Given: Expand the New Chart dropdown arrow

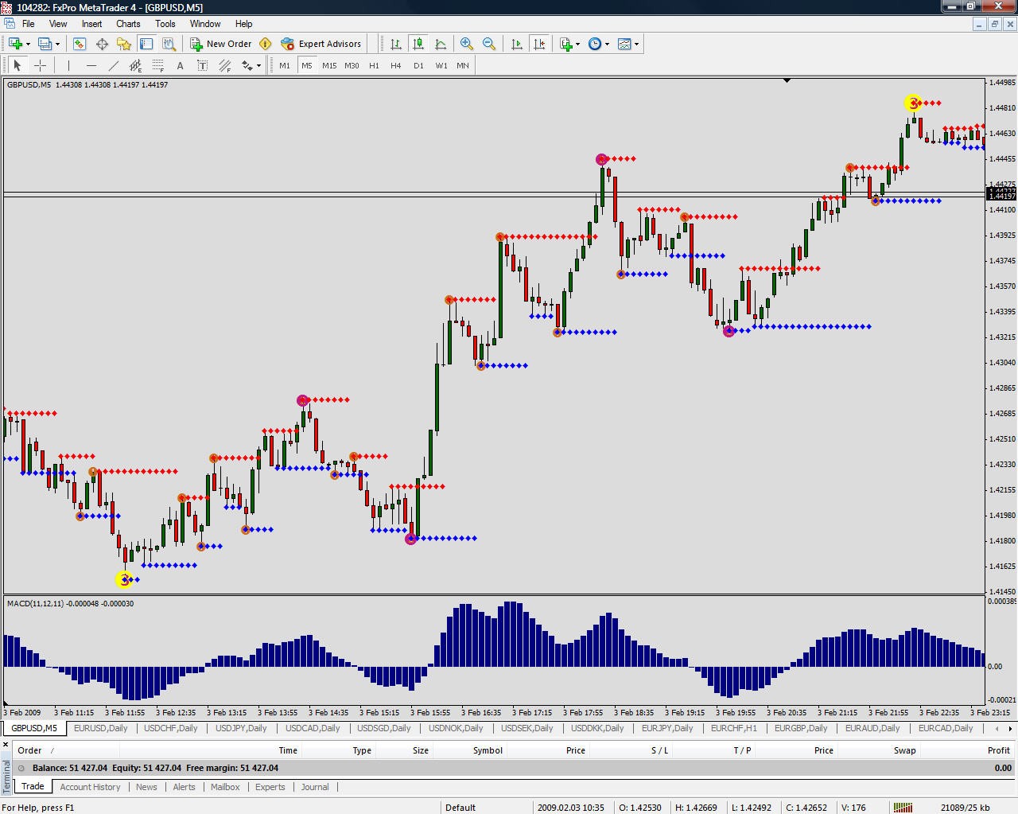Looking at the screenshot, I should coord(29,44).
